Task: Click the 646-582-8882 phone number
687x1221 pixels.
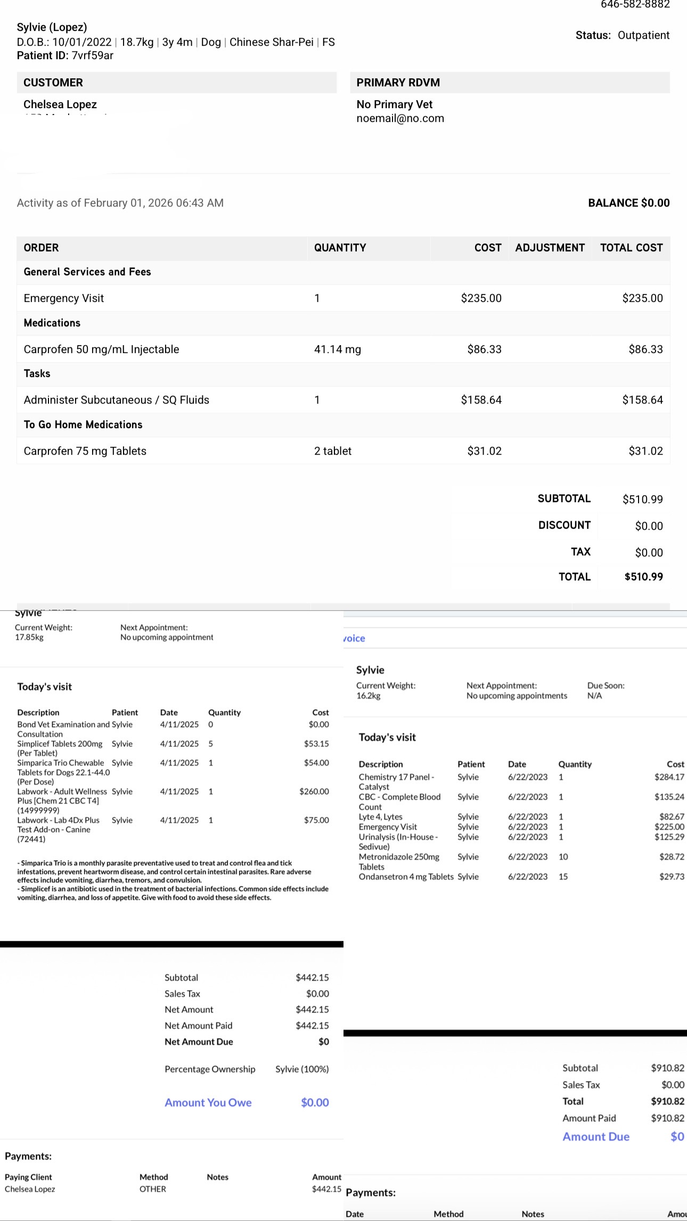Action: click(635, 5)
